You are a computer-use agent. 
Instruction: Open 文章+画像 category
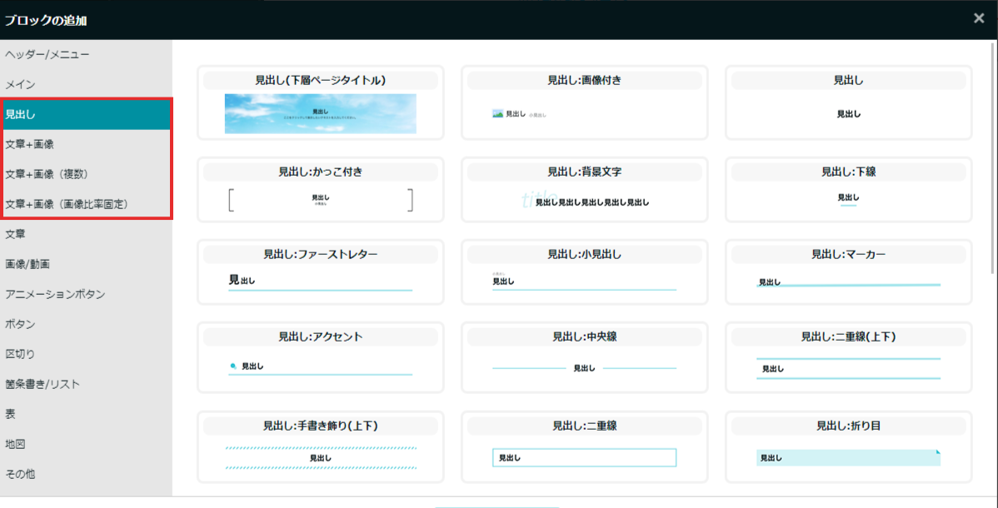pos(86,145)
